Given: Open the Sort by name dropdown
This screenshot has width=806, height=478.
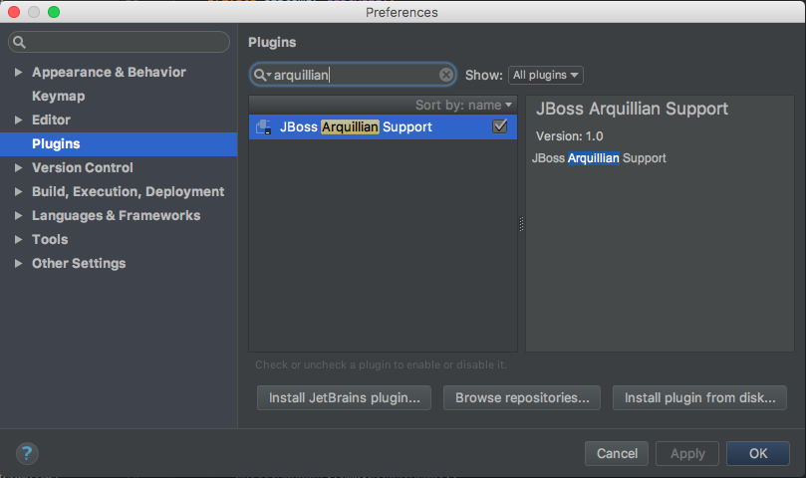Looking at the screenshot, I should point(463,105).
